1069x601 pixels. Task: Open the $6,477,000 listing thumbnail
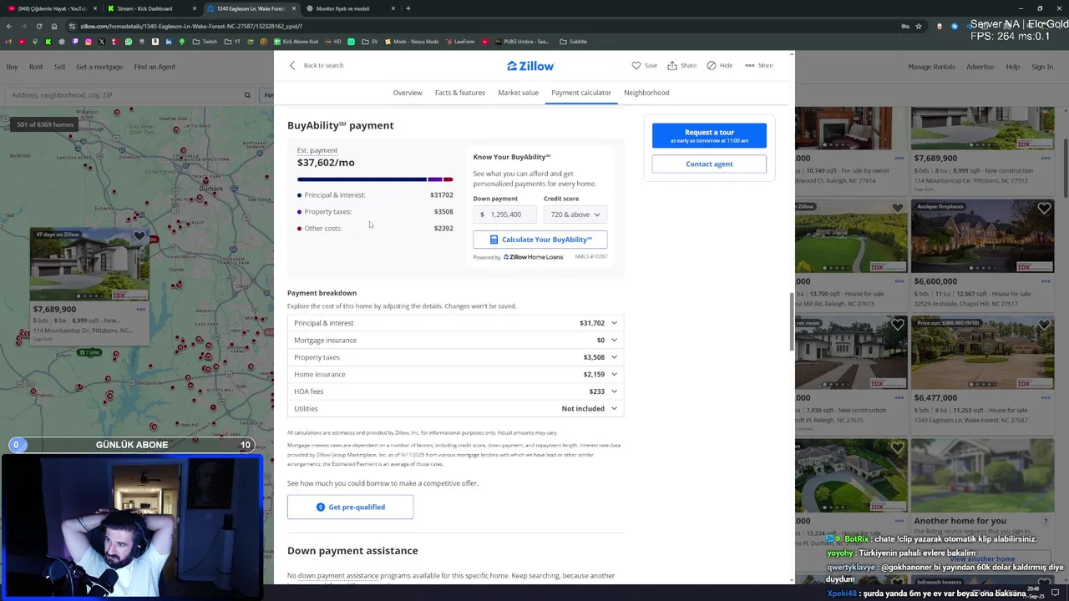tap(982, 352)
